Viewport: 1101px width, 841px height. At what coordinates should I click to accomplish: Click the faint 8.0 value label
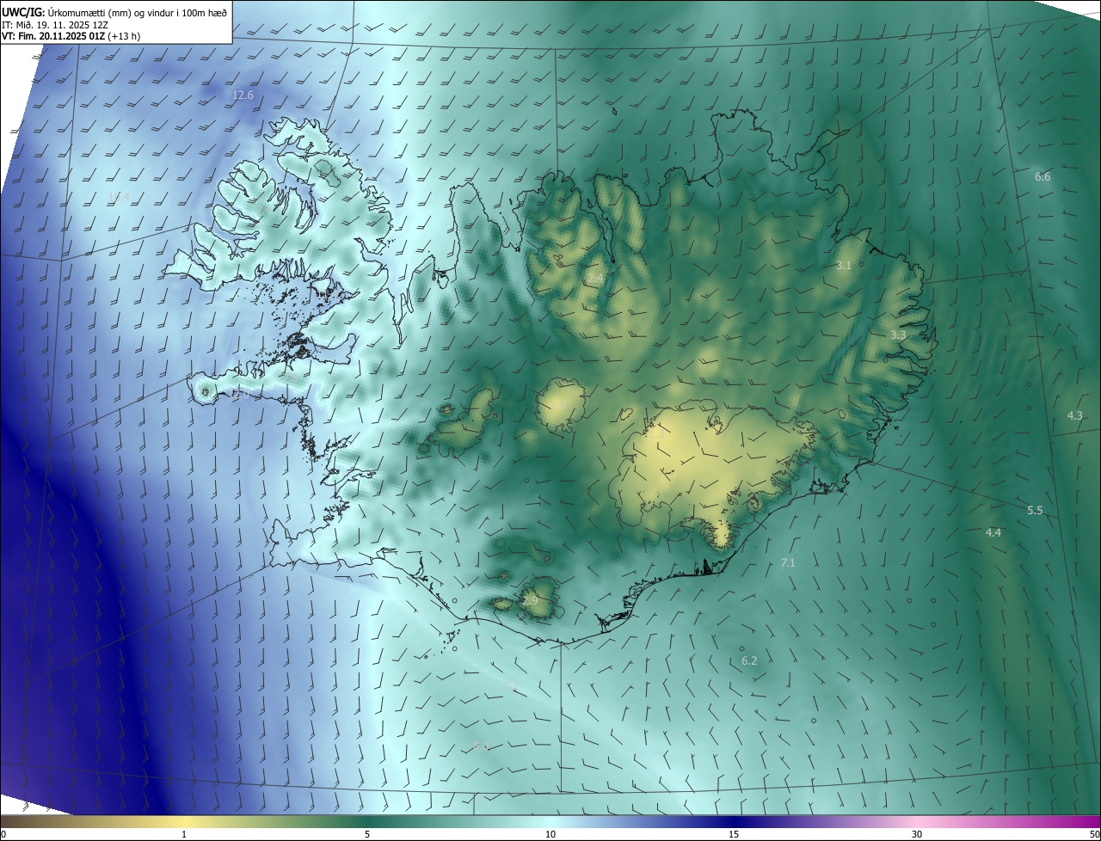[x=481, y=746]
